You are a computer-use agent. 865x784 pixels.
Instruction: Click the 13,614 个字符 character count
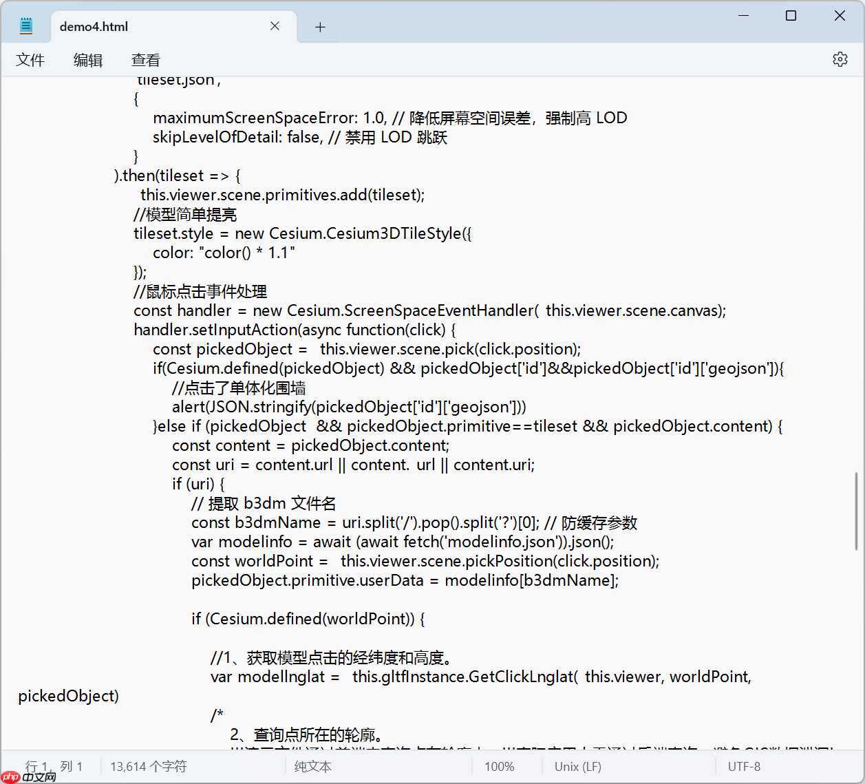[x=147, y=766]
